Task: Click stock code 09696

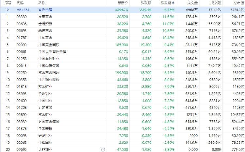Action: click(x=22, y=150)
